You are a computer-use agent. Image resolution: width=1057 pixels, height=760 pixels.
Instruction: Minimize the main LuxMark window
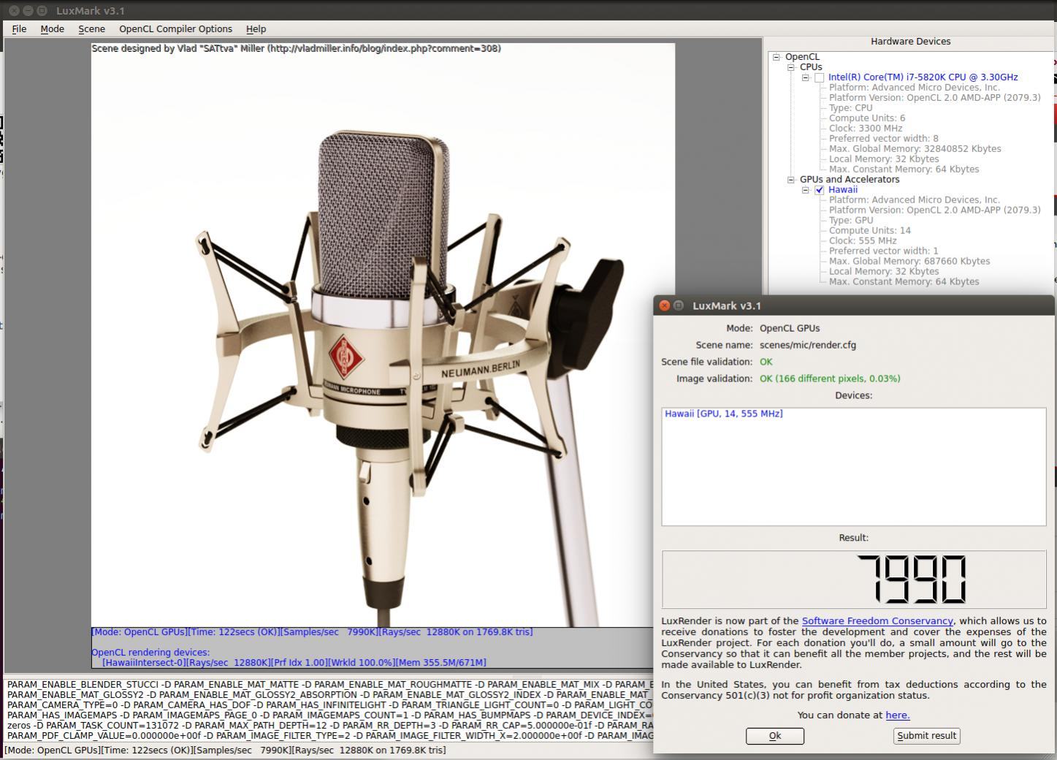[x=28, y=11]
